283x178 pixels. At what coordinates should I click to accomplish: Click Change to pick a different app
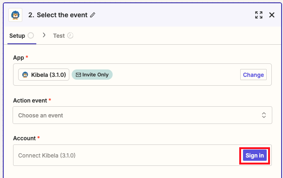(253, 75)
